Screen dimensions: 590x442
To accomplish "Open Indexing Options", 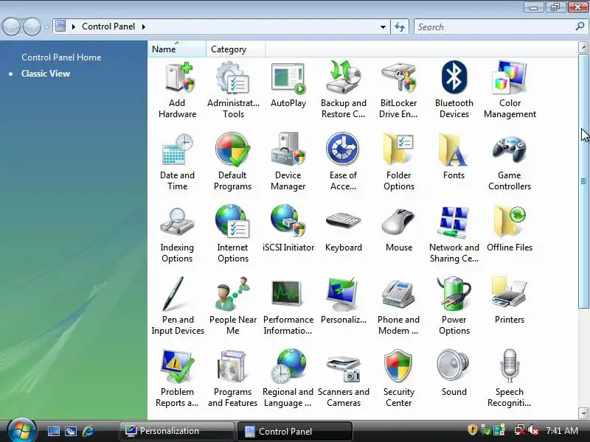I will click(x=177, y=234).
